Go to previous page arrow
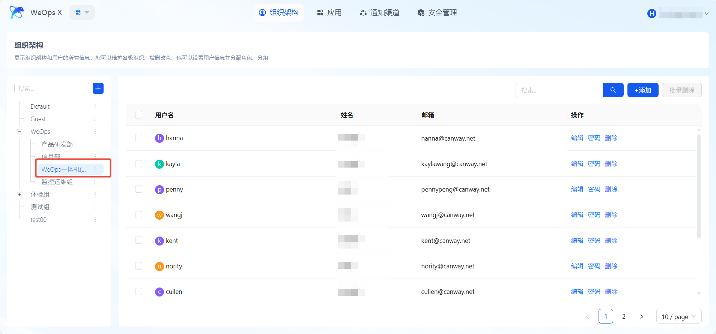 point(588,316)
